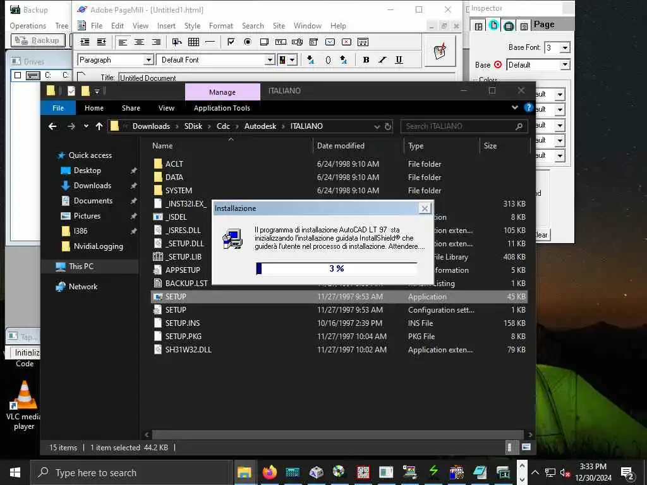
Task: Switch to large icons view toggle
Action: click(526, 447)
